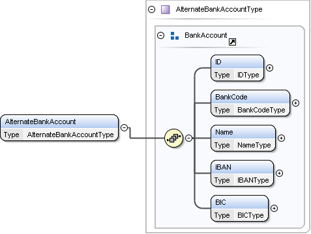The width and height of the screenshot is (311, 234).
Task: Click the BankCodeType type value
Action: coord(261,110)
